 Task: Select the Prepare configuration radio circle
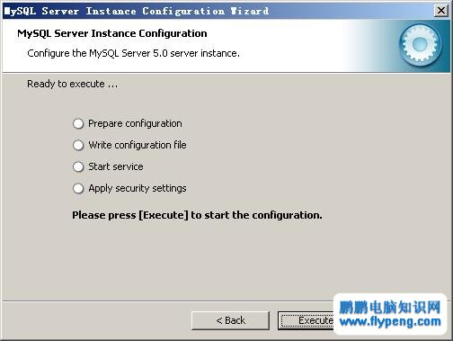78,123
